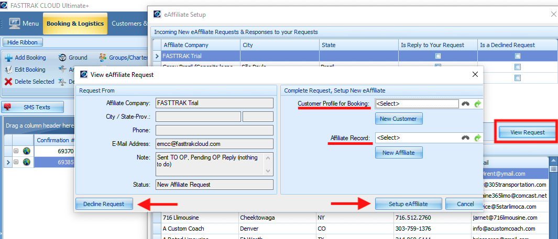Close the View eAffiliate Request dialog

click(474, 74)
